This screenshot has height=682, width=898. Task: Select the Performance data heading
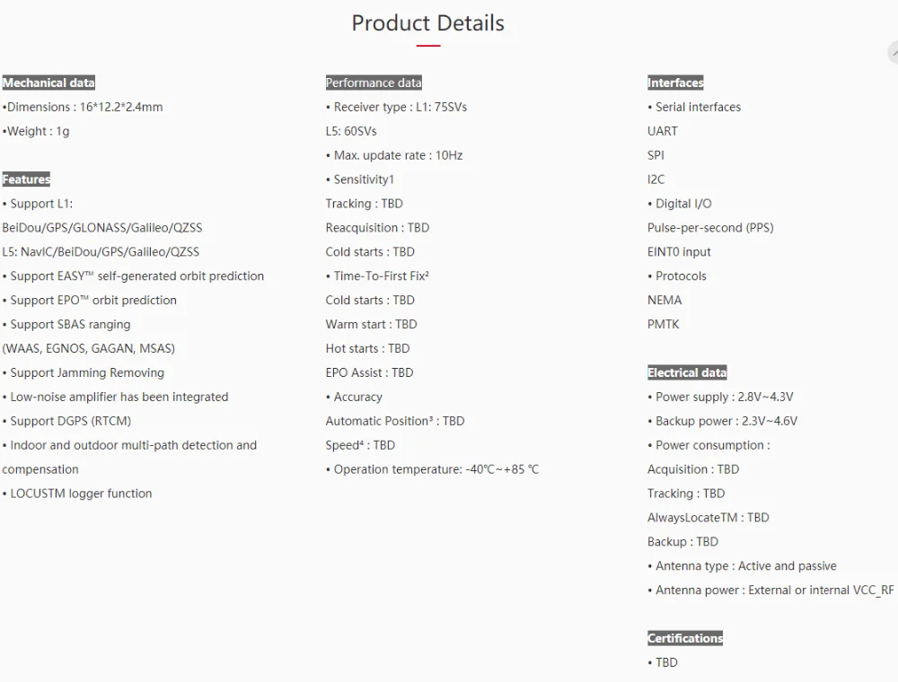(374, 83)
